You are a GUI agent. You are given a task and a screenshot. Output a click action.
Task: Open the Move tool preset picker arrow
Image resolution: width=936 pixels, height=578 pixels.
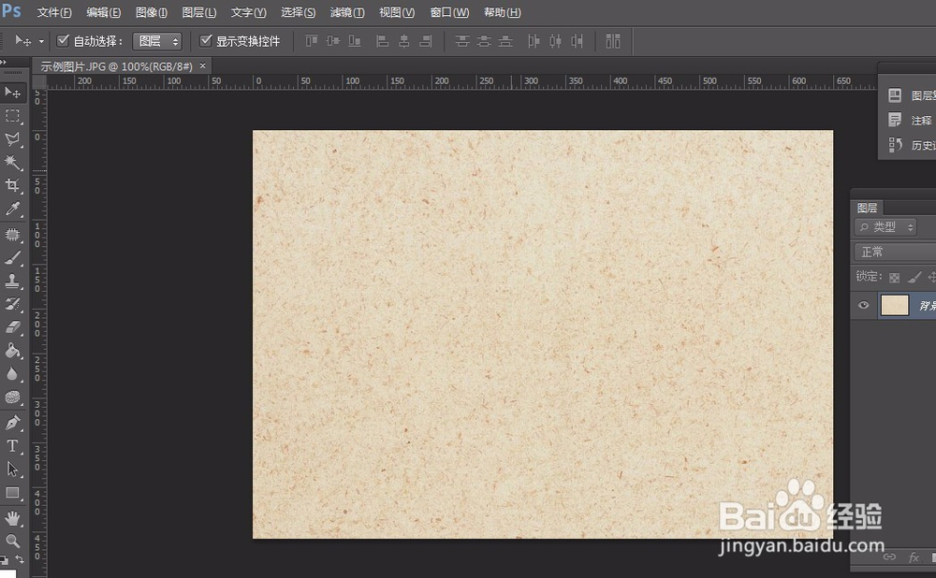[x=41, y=41]
